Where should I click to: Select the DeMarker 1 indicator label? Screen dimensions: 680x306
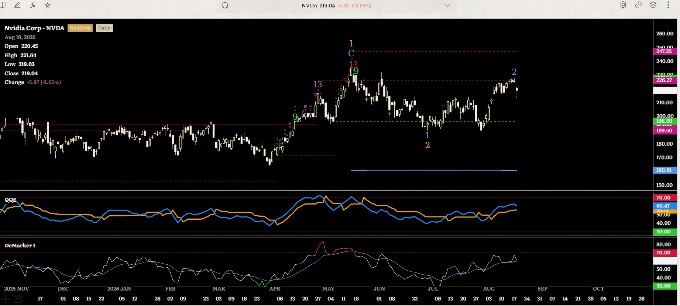[x=20, y=246]
